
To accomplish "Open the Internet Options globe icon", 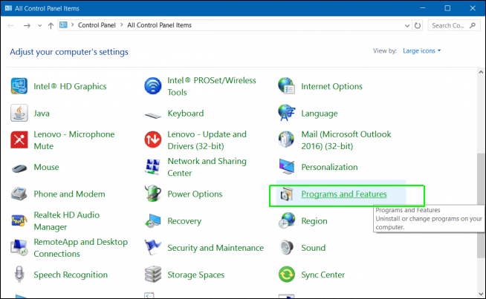I will [286, 86].
